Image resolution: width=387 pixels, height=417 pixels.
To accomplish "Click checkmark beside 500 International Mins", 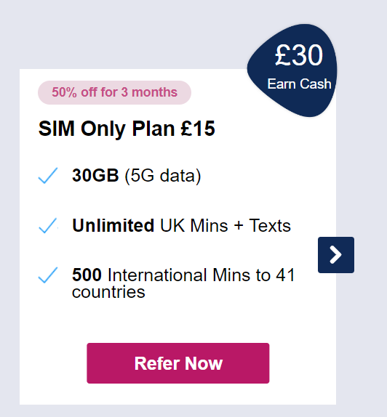I will coord(48,275).
